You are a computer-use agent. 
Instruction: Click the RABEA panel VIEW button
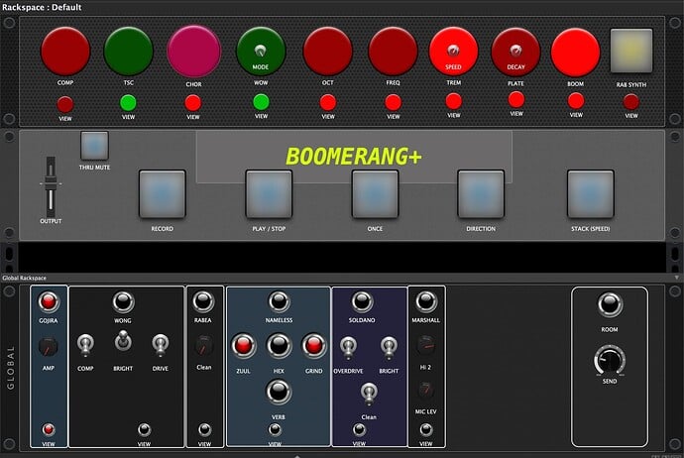pyautogui.click(x=204, y=430)
